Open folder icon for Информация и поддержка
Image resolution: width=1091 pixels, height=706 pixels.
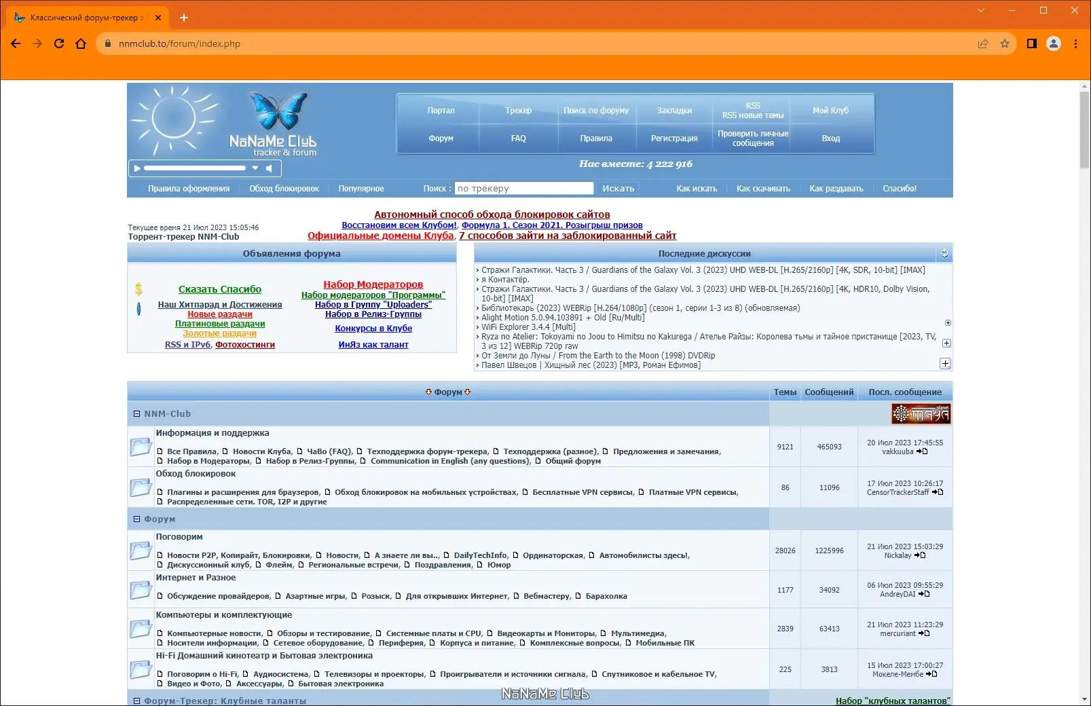(x=141, y=446)
